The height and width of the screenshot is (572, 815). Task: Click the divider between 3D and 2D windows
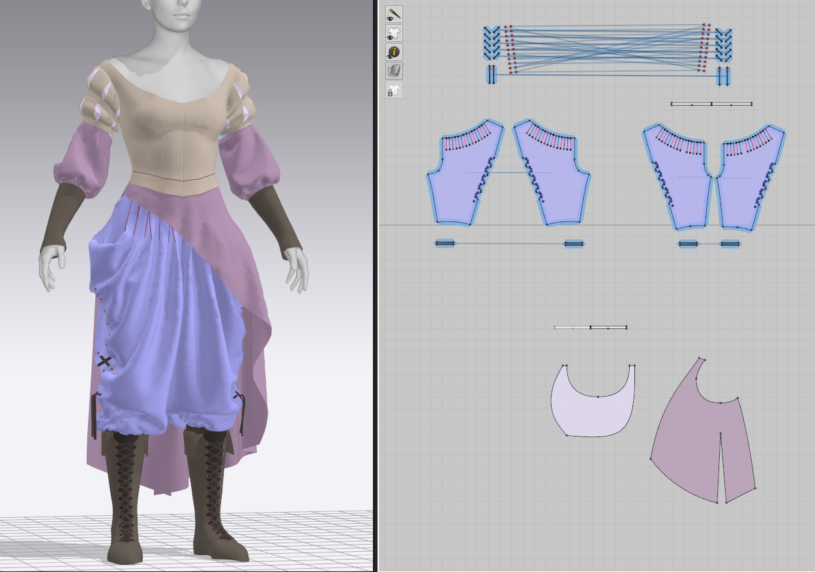(375, 286)
